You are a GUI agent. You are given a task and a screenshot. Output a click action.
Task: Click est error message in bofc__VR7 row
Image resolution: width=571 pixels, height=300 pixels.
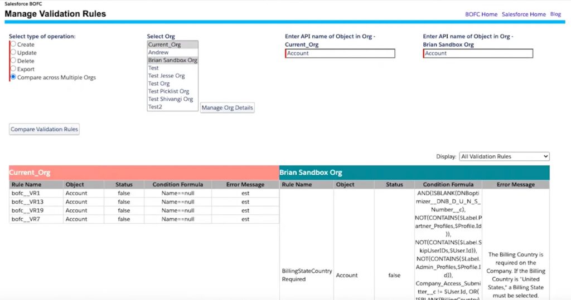(x=245, y=219)
